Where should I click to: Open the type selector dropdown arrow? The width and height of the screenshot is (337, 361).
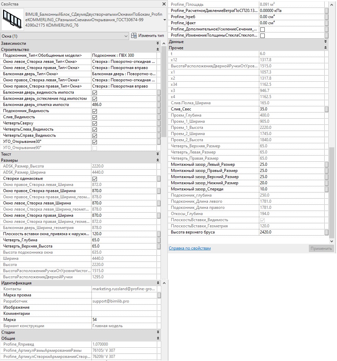tap(165, 19)
